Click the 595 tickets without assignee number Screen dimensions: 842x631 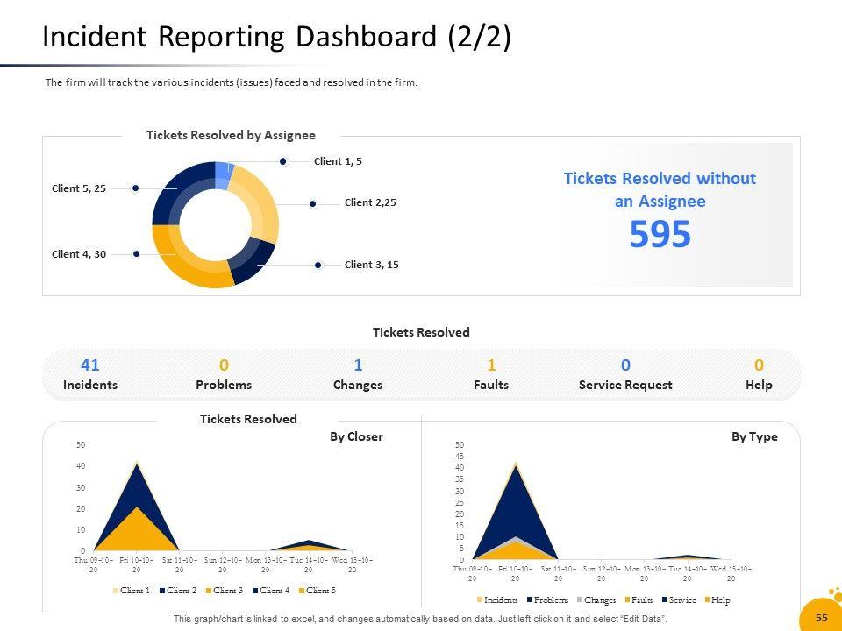tap(660, 235)
